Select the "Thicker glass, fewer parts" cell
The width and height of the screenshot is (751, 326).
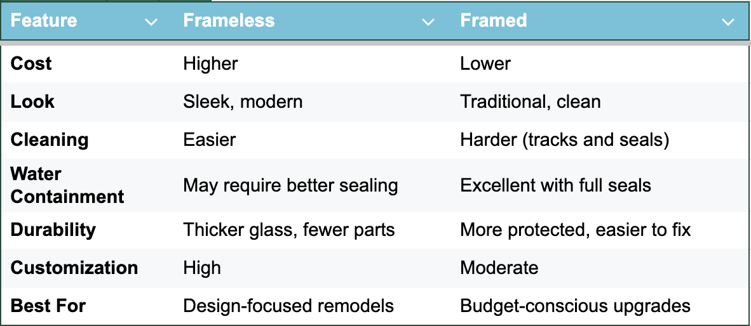[289, 230]
